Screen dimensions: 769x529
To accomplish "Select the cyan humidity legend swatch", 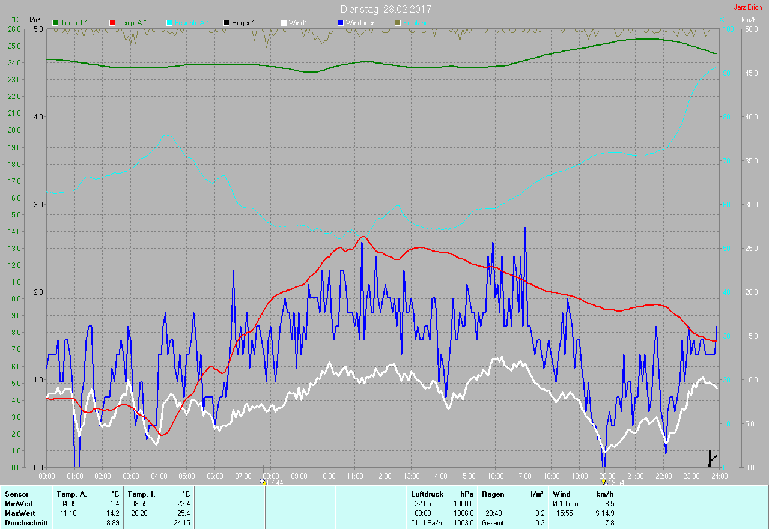I will [x=169, y=23].
